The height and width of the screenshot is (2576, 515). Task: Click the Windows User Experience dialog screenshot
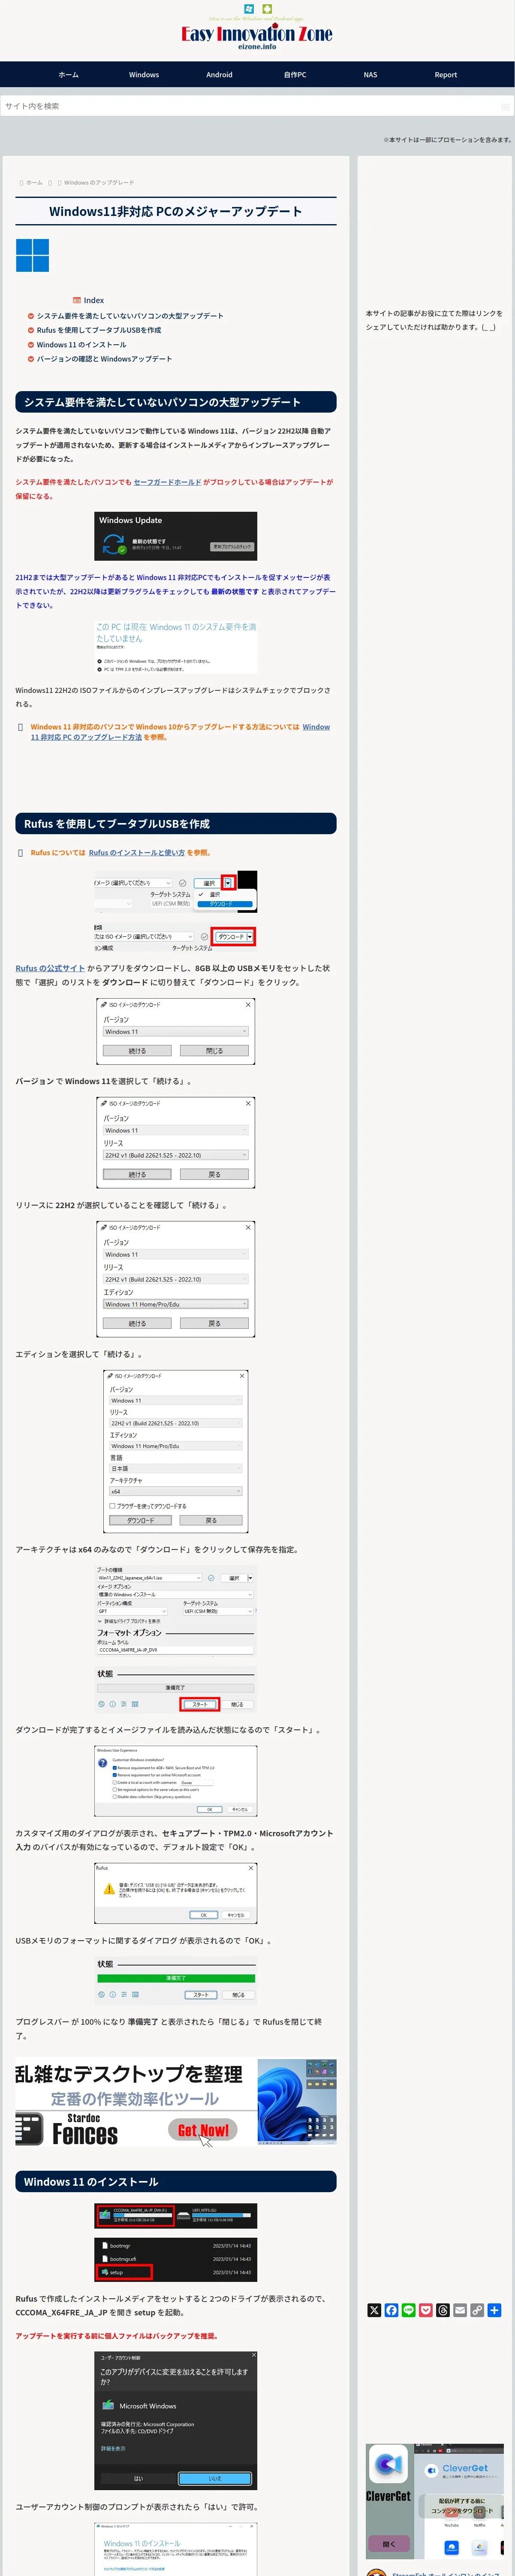(176, 1781)
